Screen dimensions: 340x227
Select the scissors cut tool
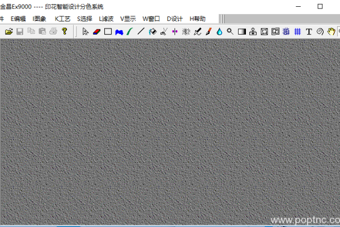point(164,32)
